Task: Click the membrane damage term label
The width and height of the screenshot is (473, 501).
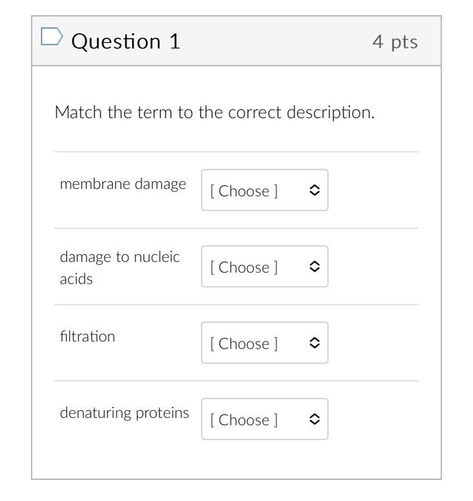Action: coord(123,185)
